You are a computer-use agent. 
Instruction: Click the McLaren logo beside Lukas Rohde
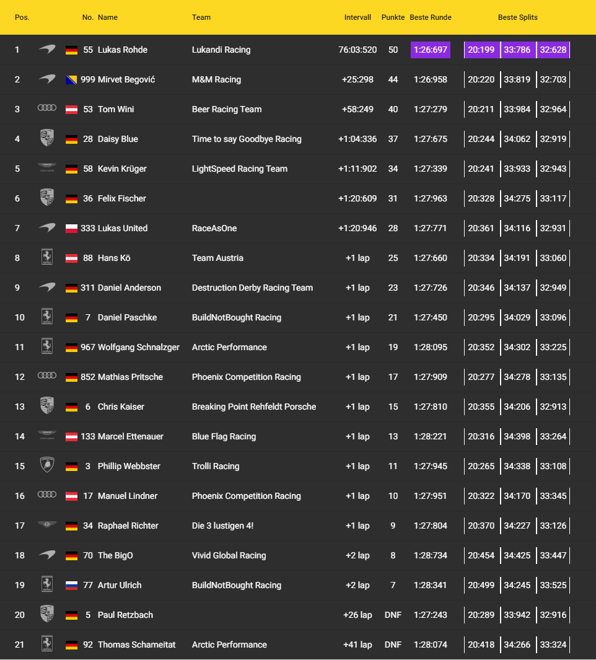47,50
